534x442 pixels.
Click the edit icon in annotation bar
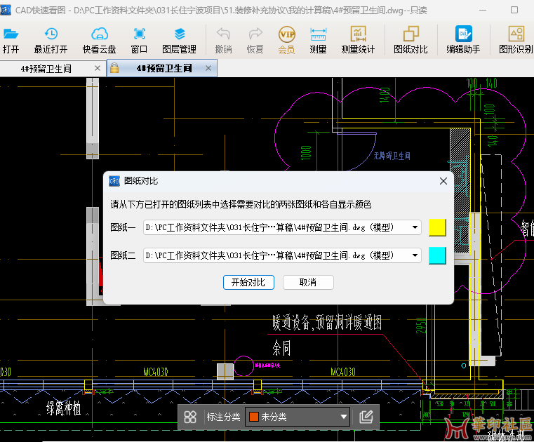pyautogui.click(x=366, y=417)
